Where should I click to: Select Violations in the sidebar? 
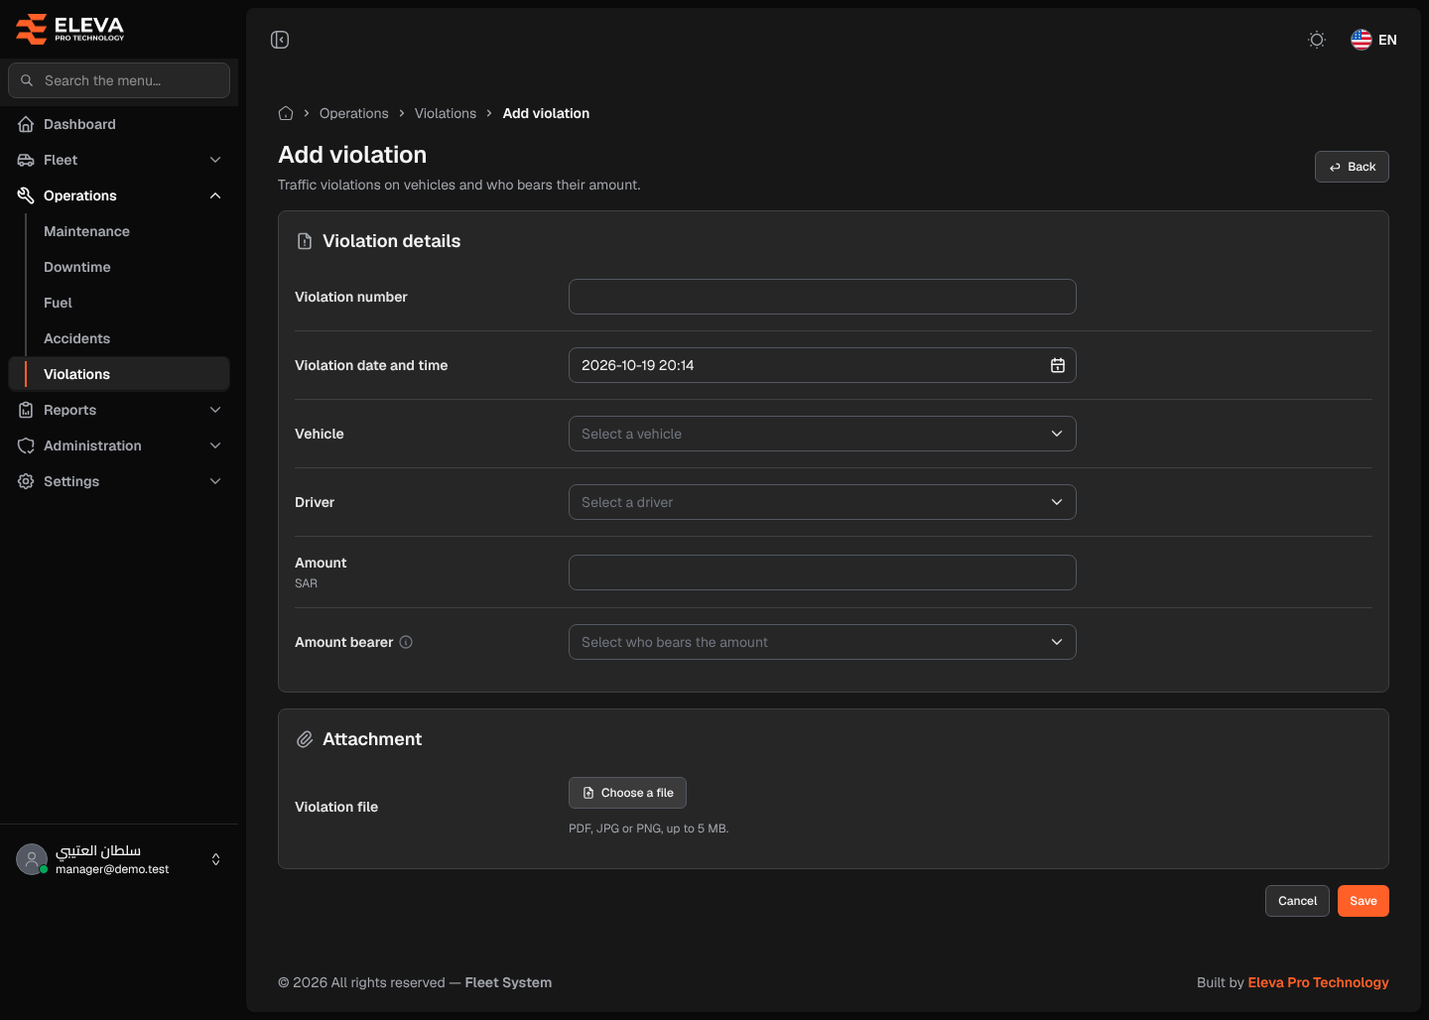pyautogui.click(x=119, y=374)
